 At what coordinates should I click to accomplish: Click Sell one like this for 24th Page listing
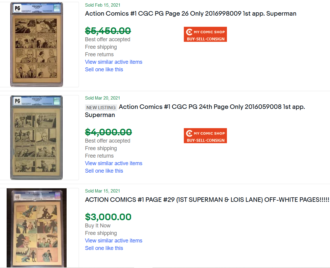[104, 171]
